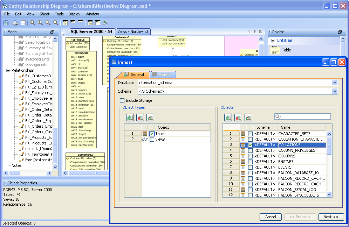This screenshot has width=349, height=227.
Task: Open the Schema dropdown arrow
Action: tap(335, 91)
